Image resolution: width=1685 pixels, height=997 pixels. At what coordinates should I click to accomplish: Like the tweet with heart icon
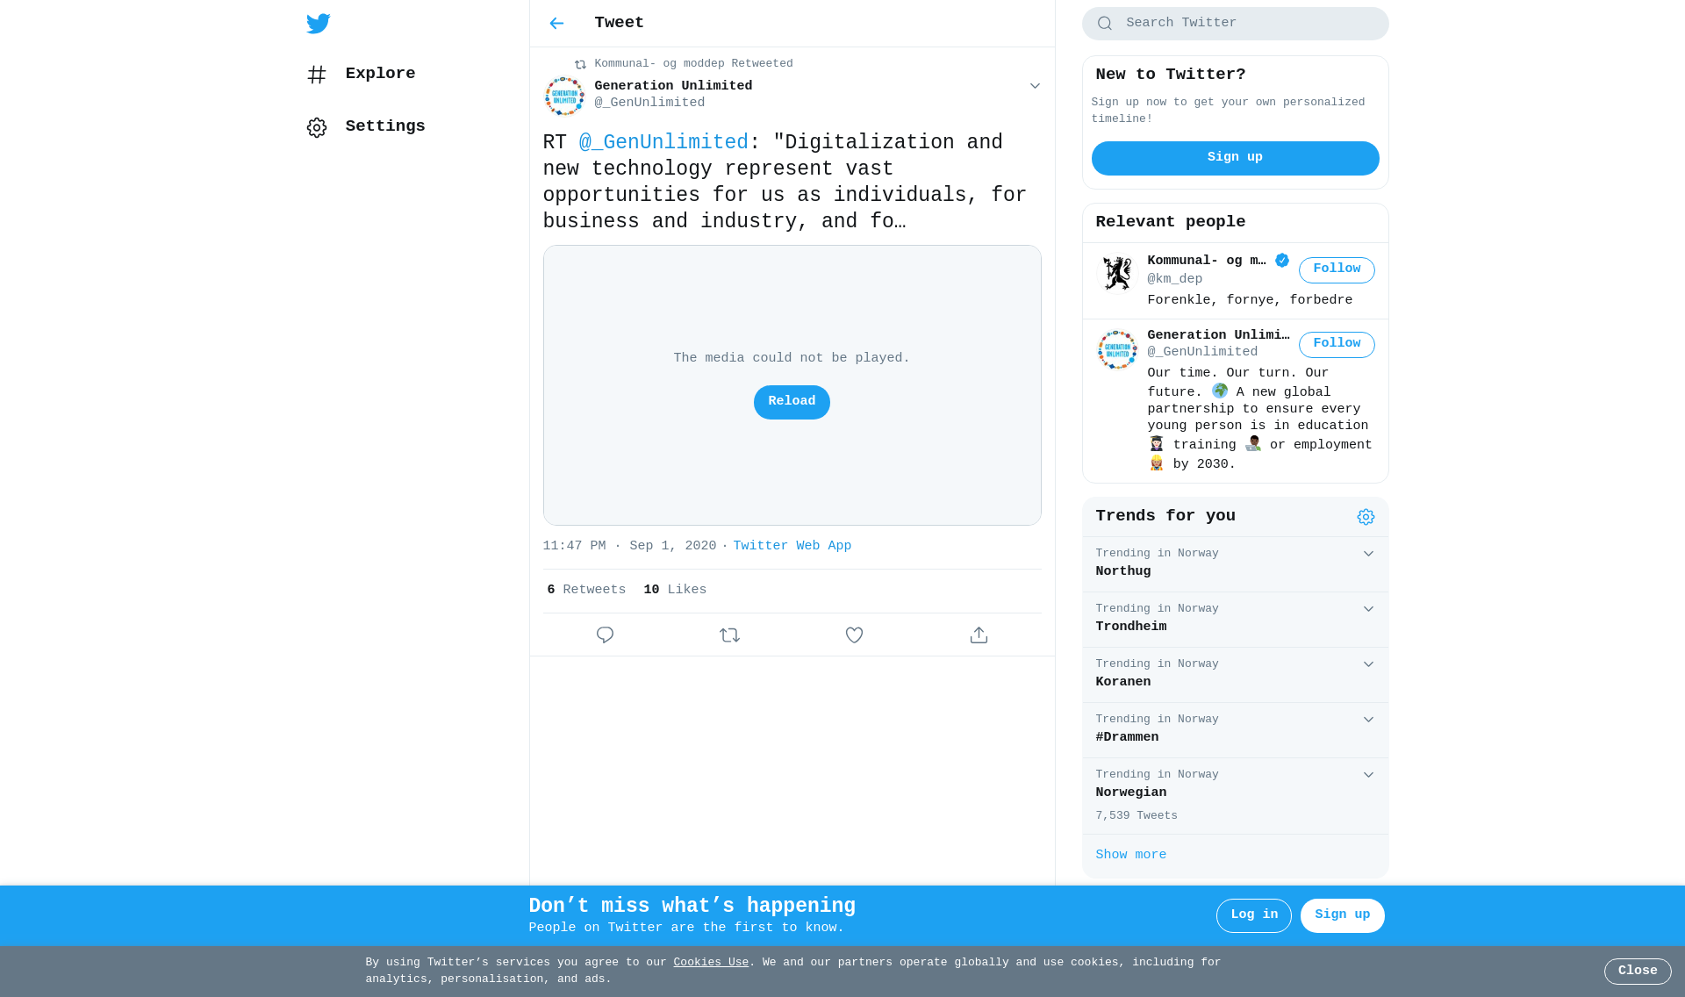[x=854, y=635]
